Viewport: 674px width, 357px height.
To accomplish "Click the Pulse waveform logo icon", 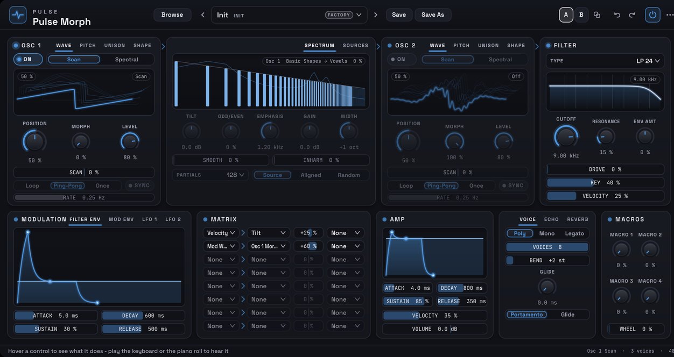I will [18, 15].
